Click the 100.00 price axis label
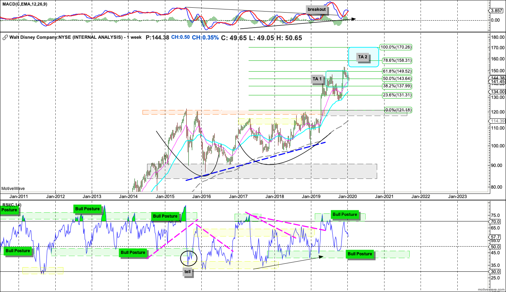The image size is (506, 292). click(x=498, y=146)
